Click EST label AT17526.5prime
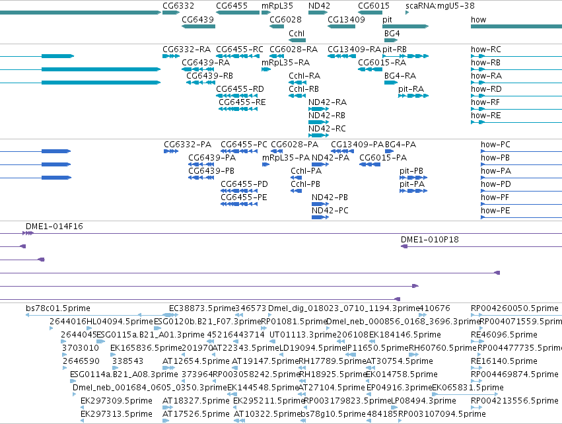 click(x=196, y=414)
